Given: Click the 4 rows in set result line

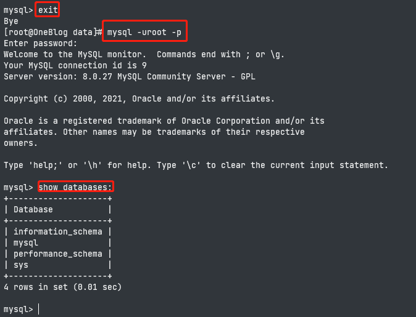Looking at the screenshot, I should [62, 287].
